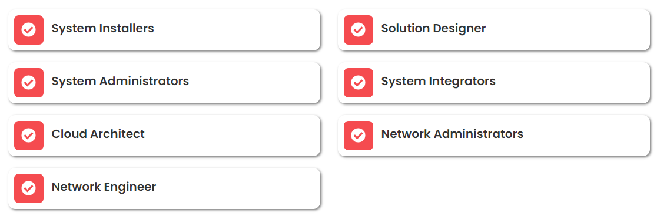
Task: Click the Network Administrators checkmark icon
Action: [359, 136]
